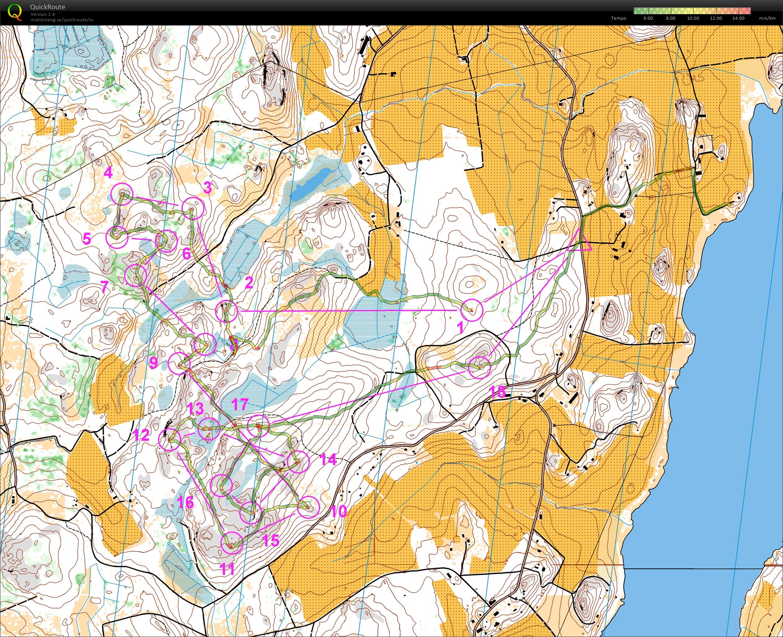Select control circle 9
The height and width of the screenshot is (637, 783).
[x=180, y=363]
